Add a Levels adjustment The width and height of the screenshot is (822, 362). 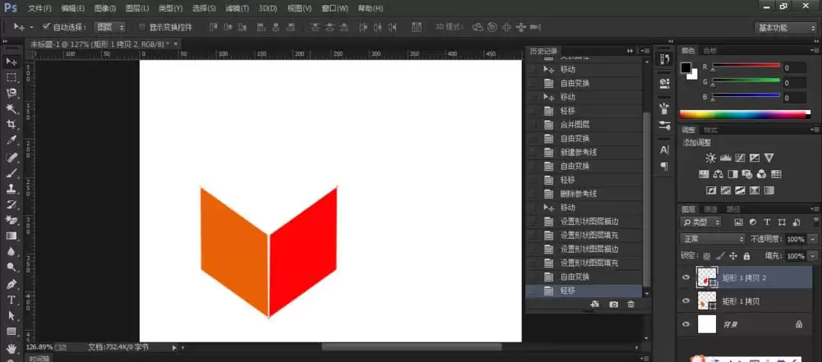tap(726, 158)
